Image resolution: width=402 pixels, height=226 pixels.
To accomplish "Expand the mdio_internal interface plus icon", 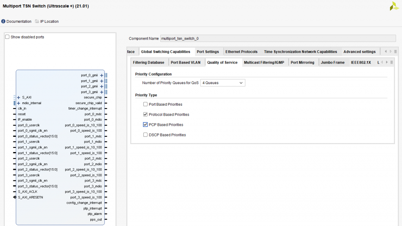I will click(x=19, y=103).
